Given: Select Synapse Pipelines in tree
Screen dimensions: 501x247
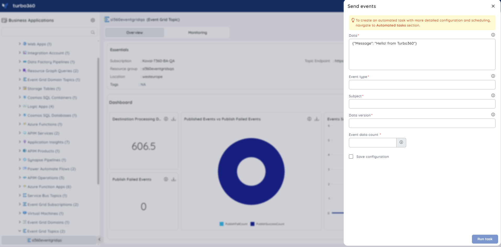Looking at the screenshot, I should coord(47,160).
